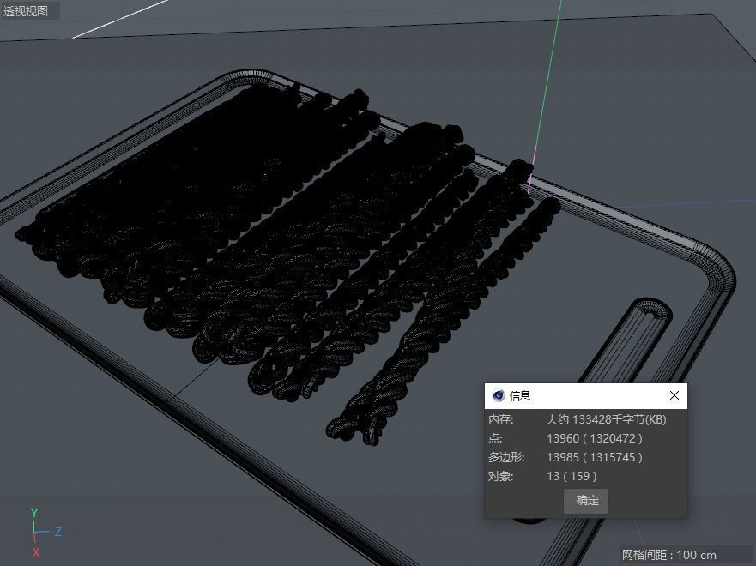This screenshot has height=566, width=756.
Task: Click the 对象: label
Action: (500, 476)
